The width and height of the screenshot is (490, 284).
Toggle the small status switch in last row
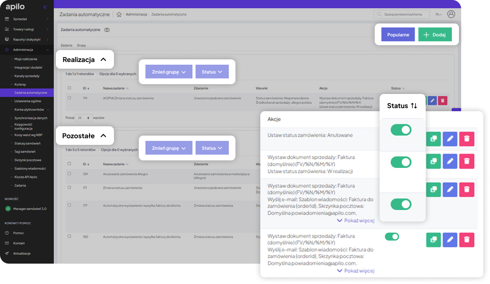click(392, 237)
